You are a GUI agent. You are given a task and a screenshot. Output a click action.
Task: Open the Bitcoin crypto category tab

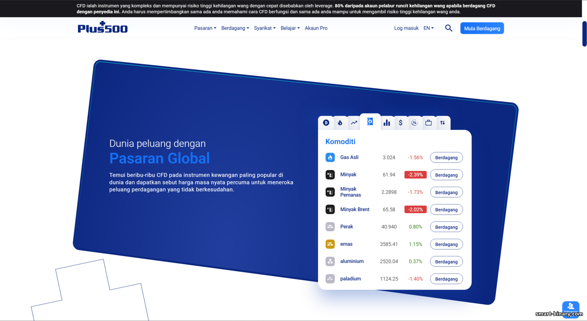click(x=326, y=123)
